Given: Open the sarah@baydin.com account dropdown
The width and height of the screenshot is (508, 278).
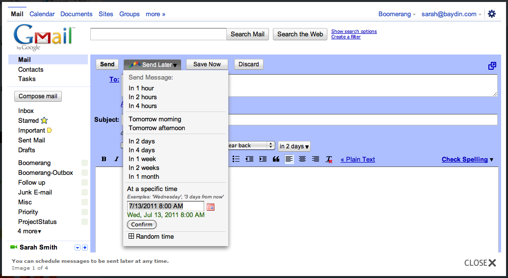Looking at the screenshot, I should point(451,14).
